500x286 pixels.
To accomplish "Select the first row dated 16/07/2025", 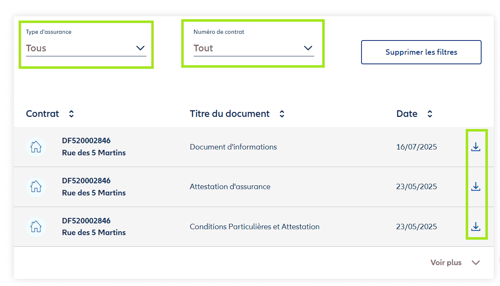I will (416, 147).
